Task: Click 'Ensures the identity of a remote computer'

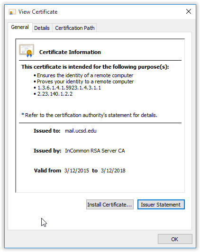Action: click(x=85, y=75)
